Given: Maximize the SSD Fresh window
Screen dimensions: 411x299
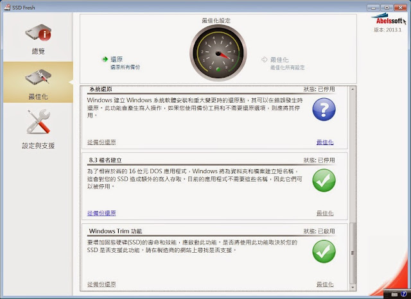Looking at the screenshot, I should [387, 8].
